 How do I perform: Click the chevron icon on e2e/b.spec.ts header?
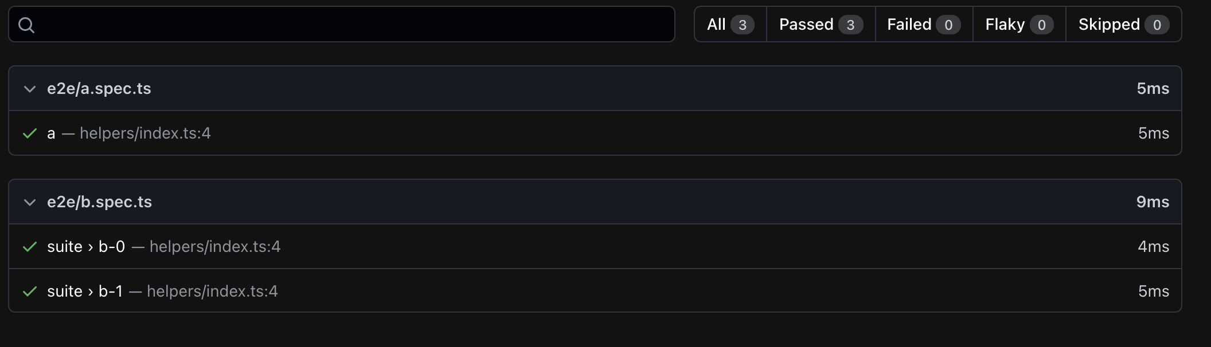pos(30,202)
